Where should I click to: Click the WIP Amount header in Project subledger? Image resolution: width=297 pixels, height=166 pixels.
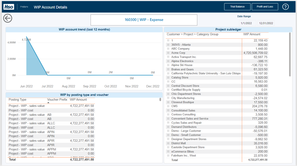tap(252, 34)
